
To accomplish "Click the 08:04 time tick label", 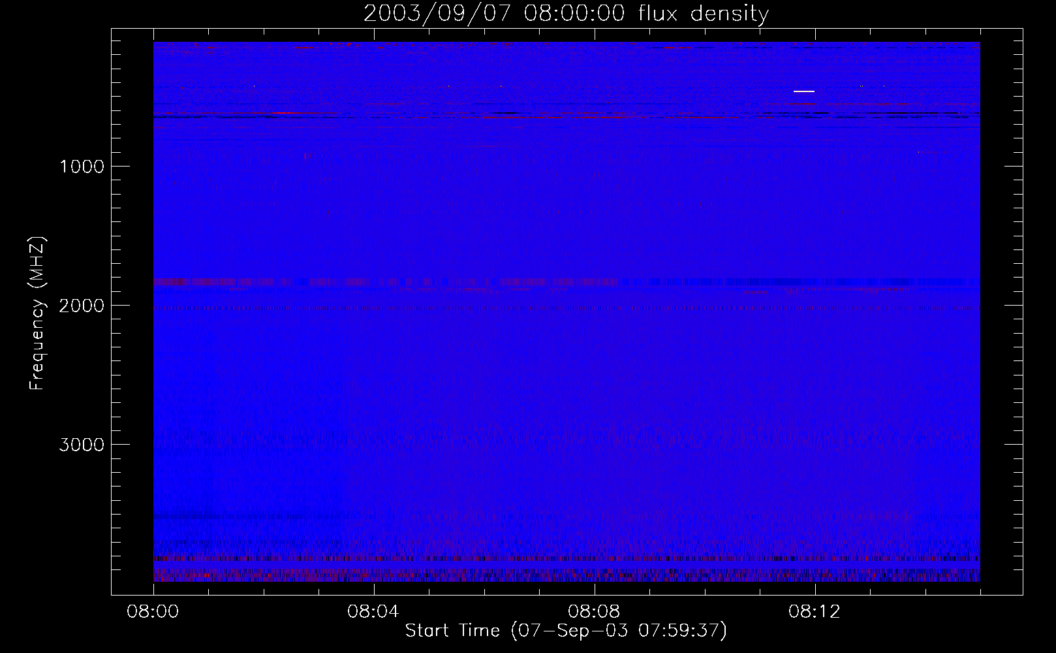I will click(x=373, y=612).
